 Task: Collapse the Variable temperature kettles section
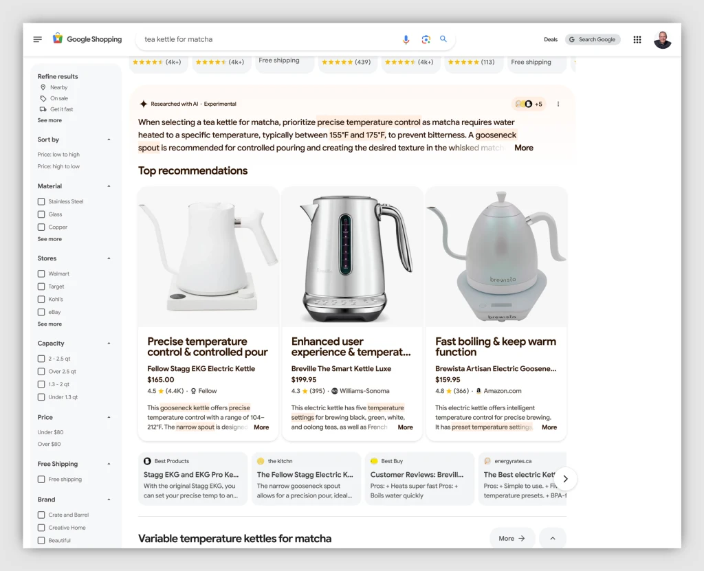click(553, 538)
